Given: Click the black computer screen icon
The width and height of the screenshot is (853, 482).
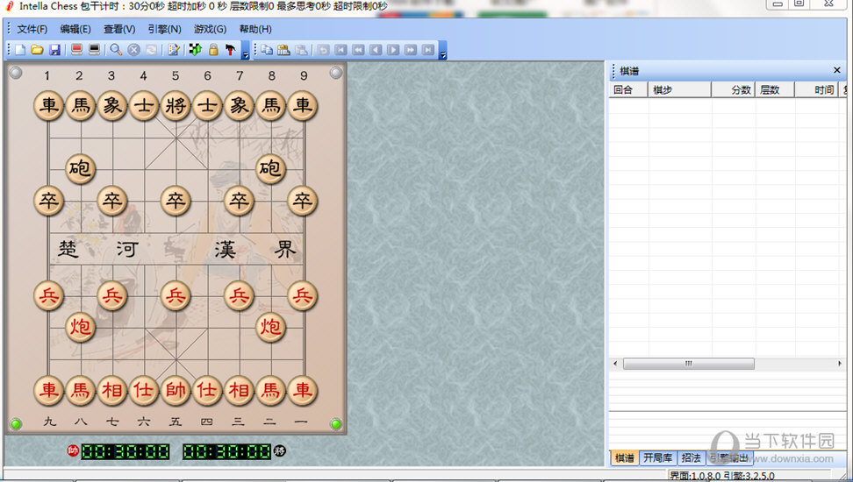Looking at the screenshot, I should [94, 50].
